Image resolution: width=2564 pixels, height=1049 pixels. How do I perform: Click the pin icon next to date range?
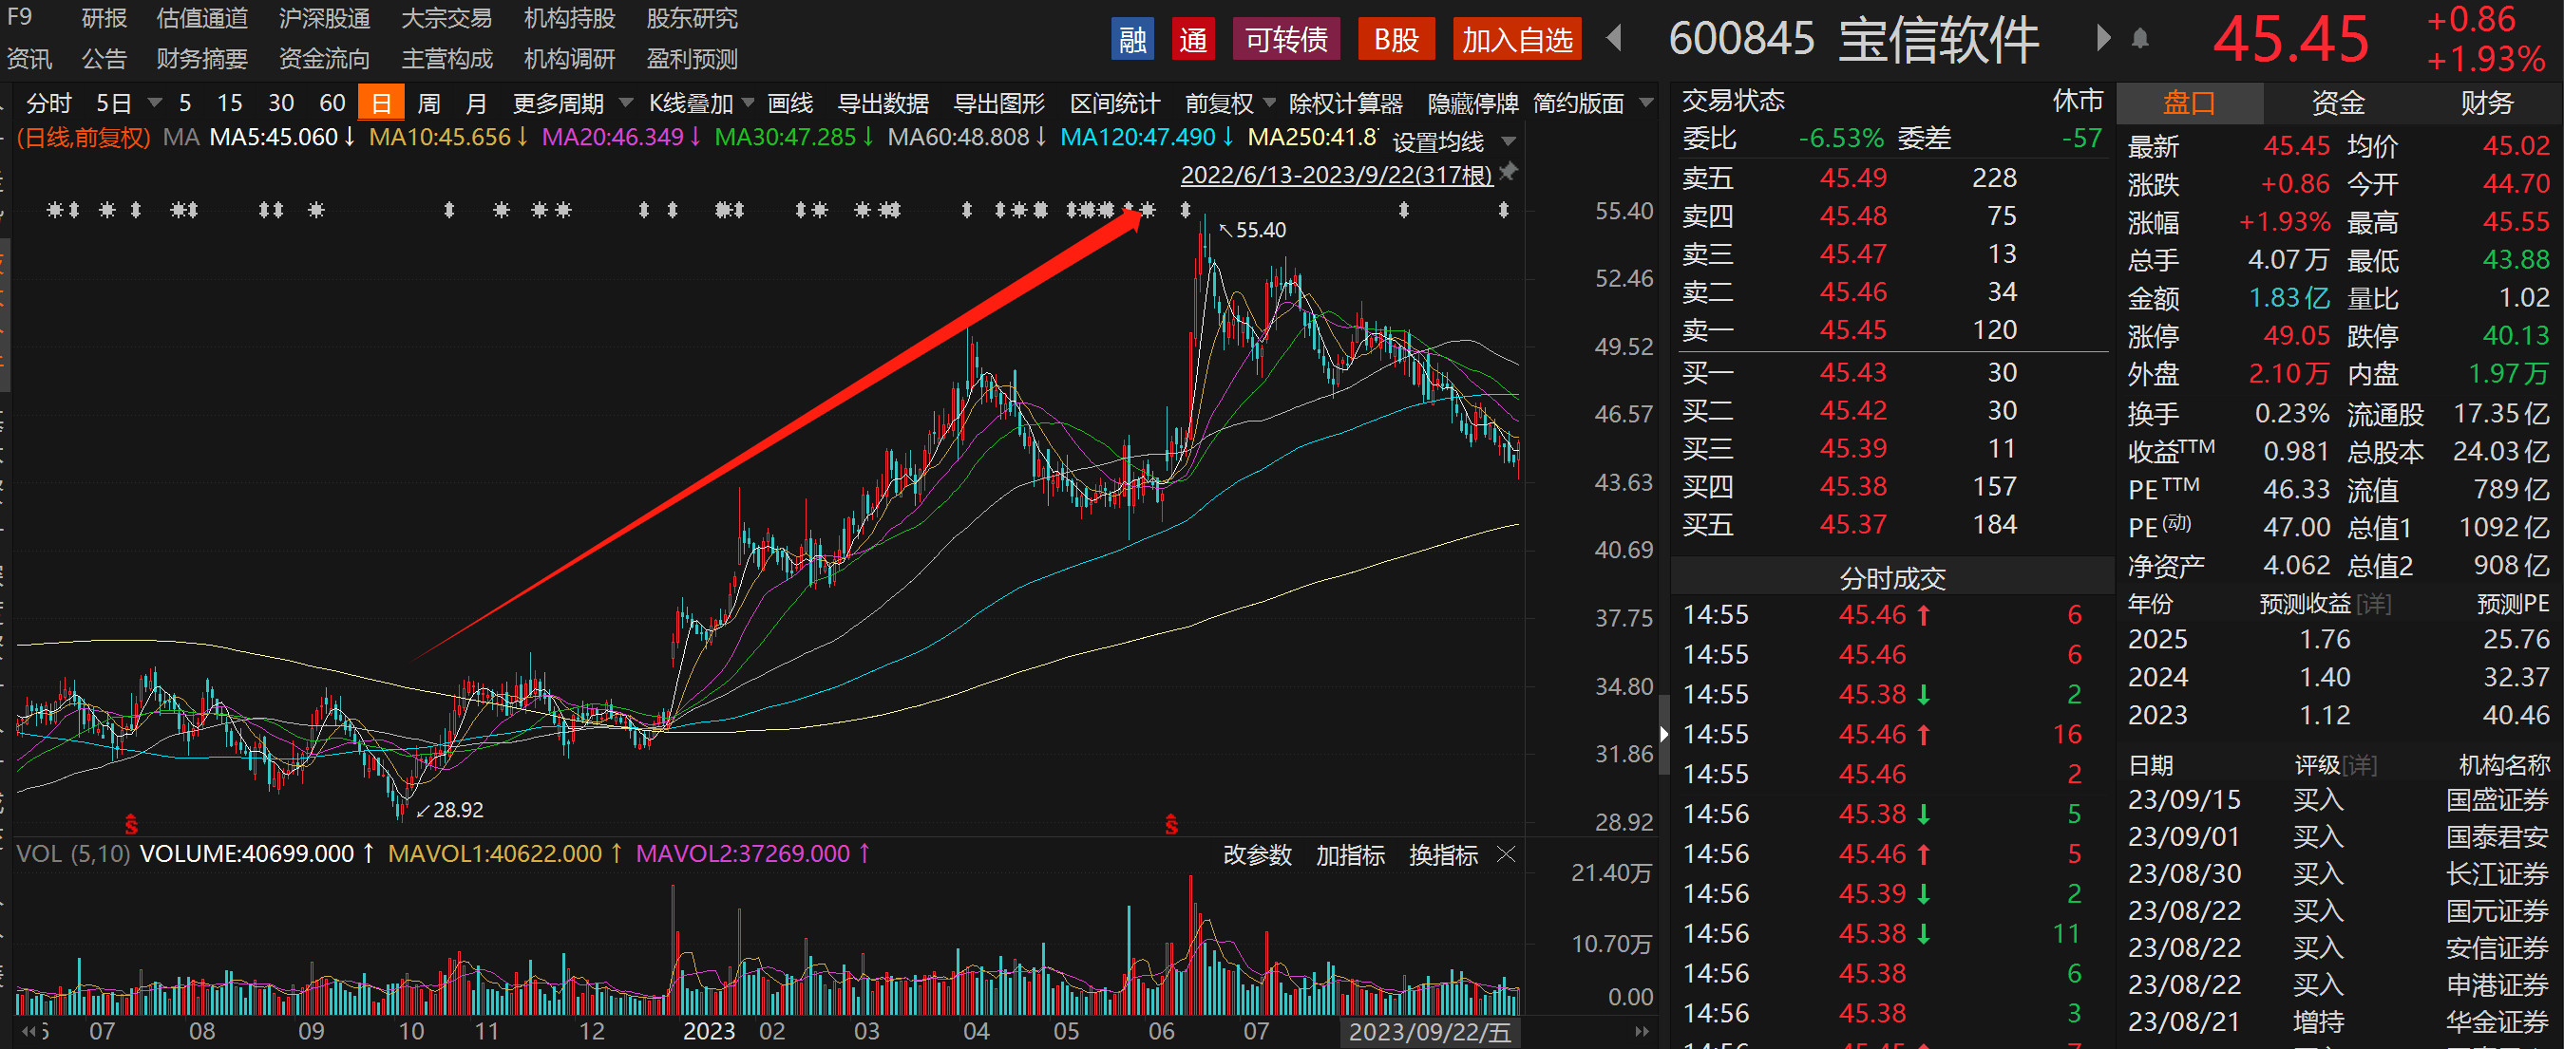click(1509, 172)
